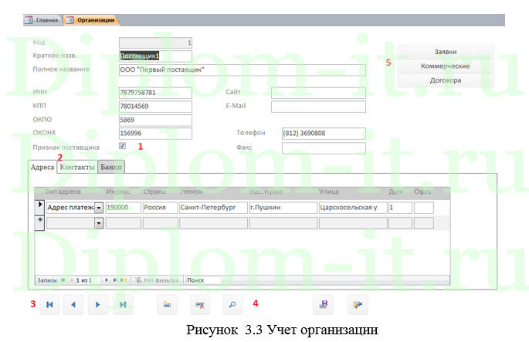
Task: Click the 'Нет фильтра' filter indicator
Action: (157, 280)
